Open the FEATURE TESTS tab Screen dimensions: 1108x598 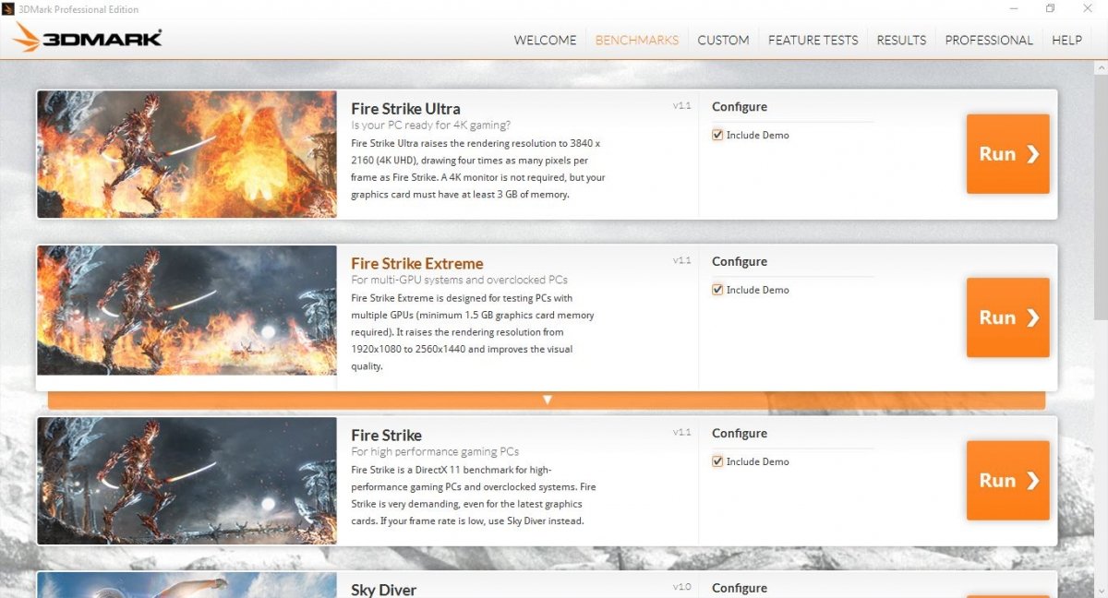click(813, 40)
